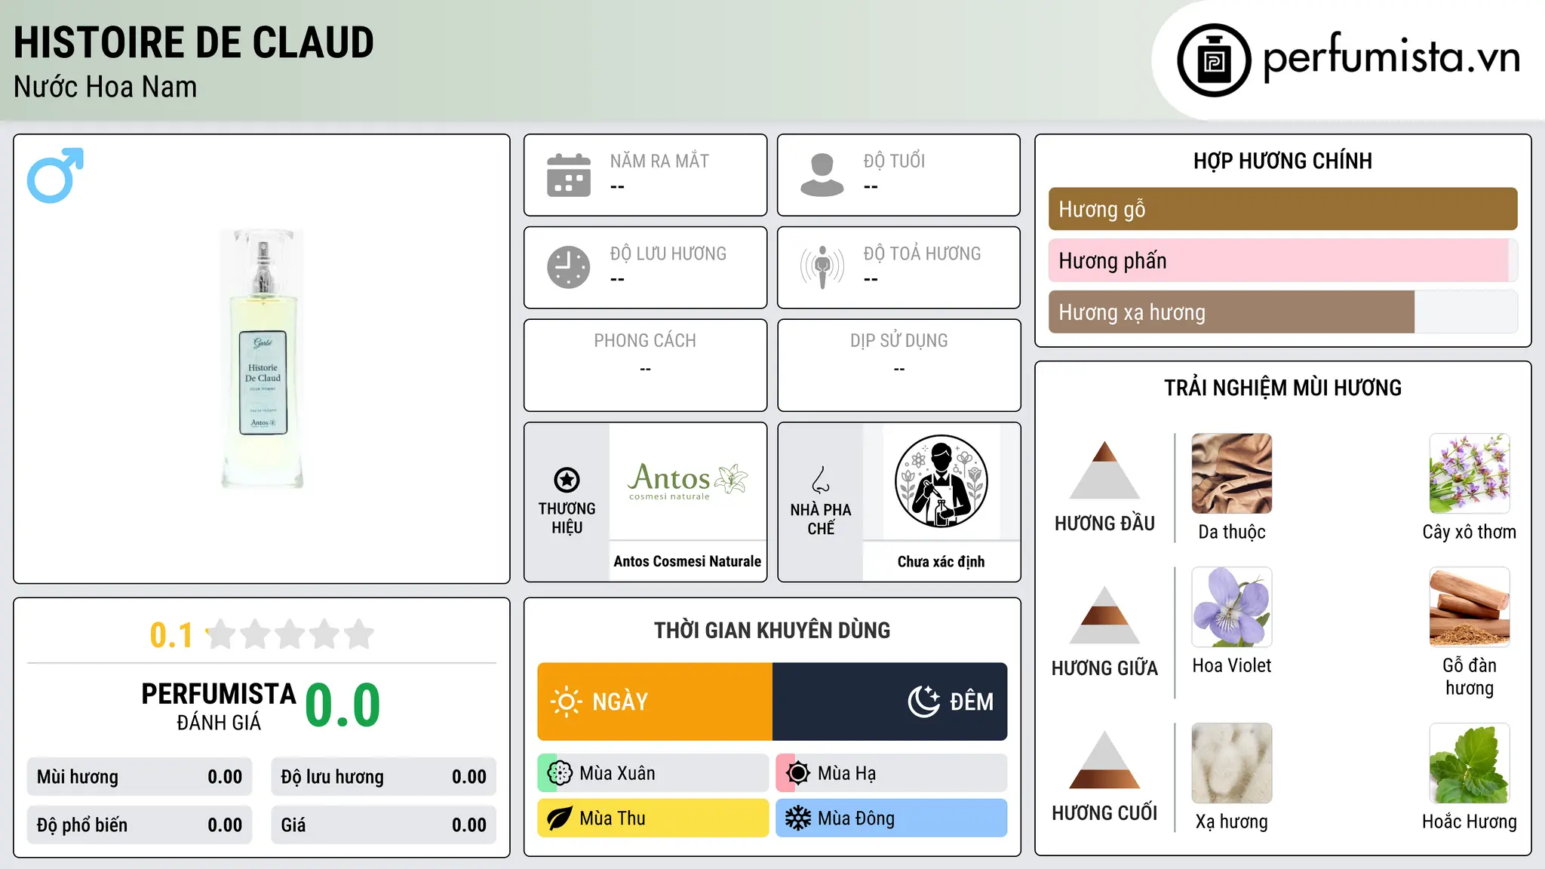
Task: Click the HƯƠNG GIỮA label text
Action: pos(1104,668)
